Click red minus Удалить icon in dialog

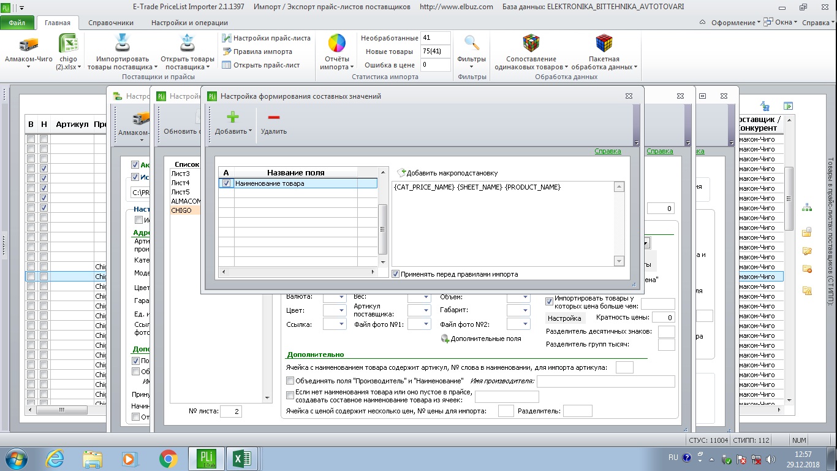click(x=273, y=117)
